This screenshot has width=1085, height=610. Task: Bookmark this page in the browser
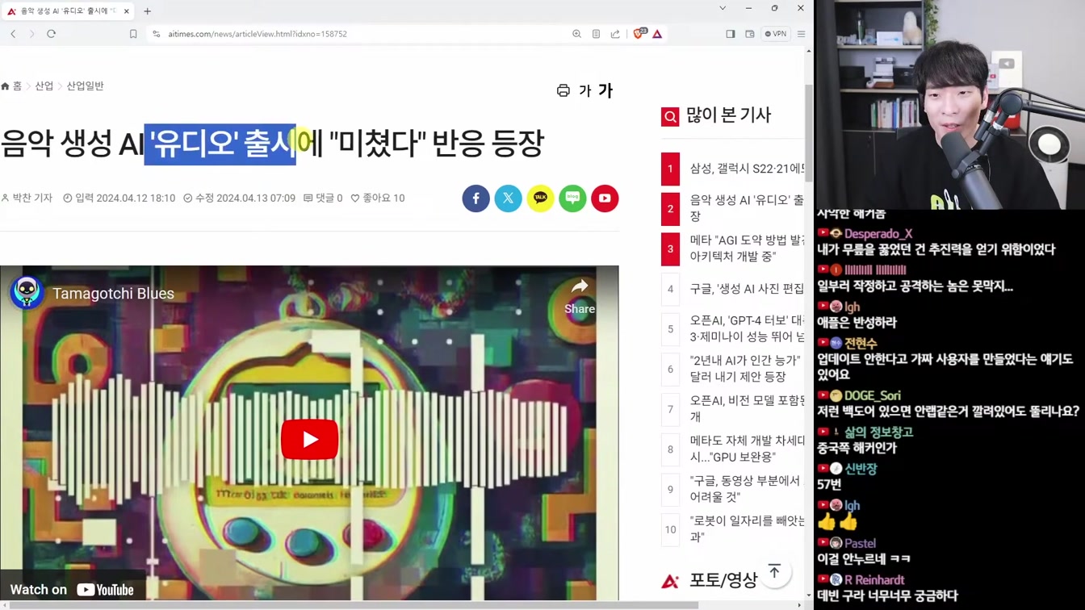click(x=133, y=34)
